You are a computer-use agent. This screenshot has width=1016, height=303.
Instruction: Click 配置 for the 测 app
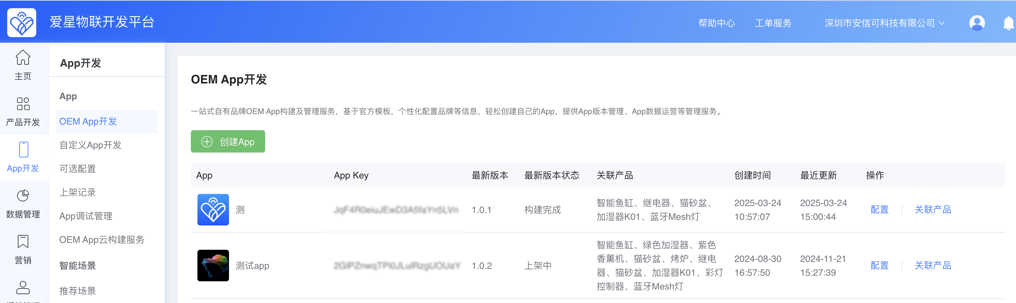tap(879, 210)
